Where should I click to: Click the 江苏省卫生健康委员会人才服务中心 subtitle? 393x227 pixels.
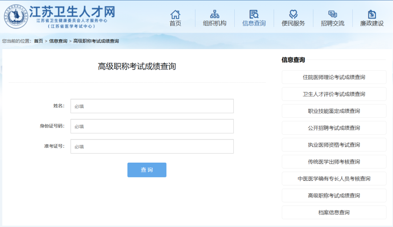click(x=72, y=20)
